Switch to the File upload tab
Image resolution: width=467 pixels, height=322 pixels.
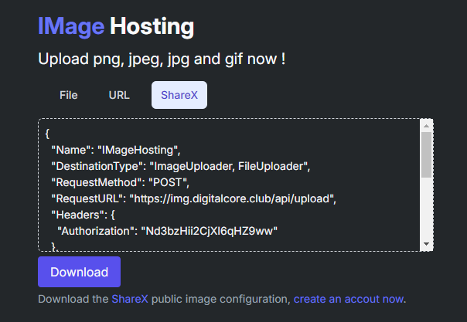(69, 96)
